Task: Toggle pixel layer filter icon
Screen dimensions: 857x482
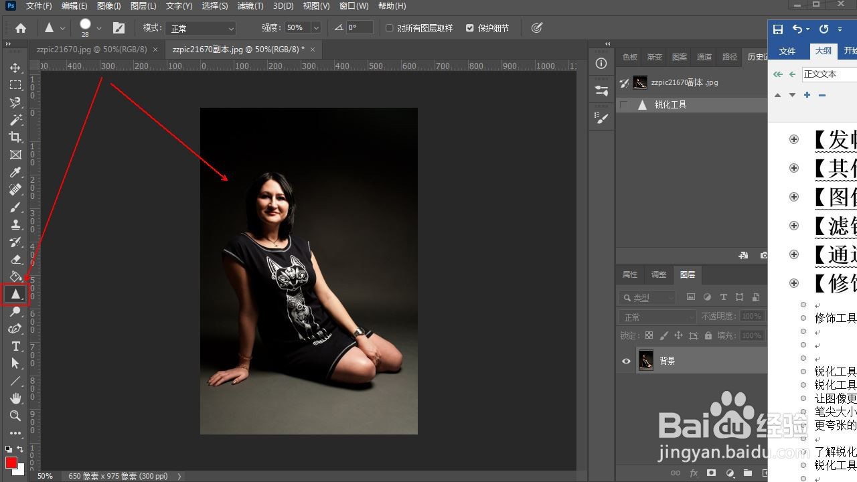Action: tap(690, 297)
